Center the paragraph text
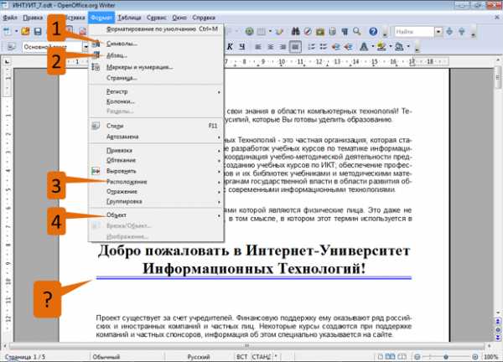The width and height of the screenshot is (503, 362). [x=271, y=47]
